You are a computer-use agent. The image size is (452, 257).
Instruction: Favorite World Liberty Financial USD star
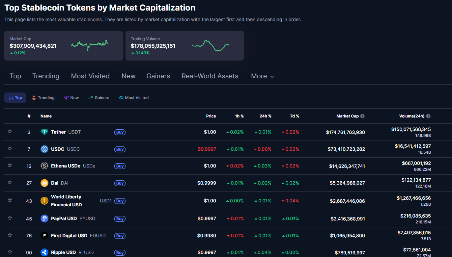(x=10, y=200)
